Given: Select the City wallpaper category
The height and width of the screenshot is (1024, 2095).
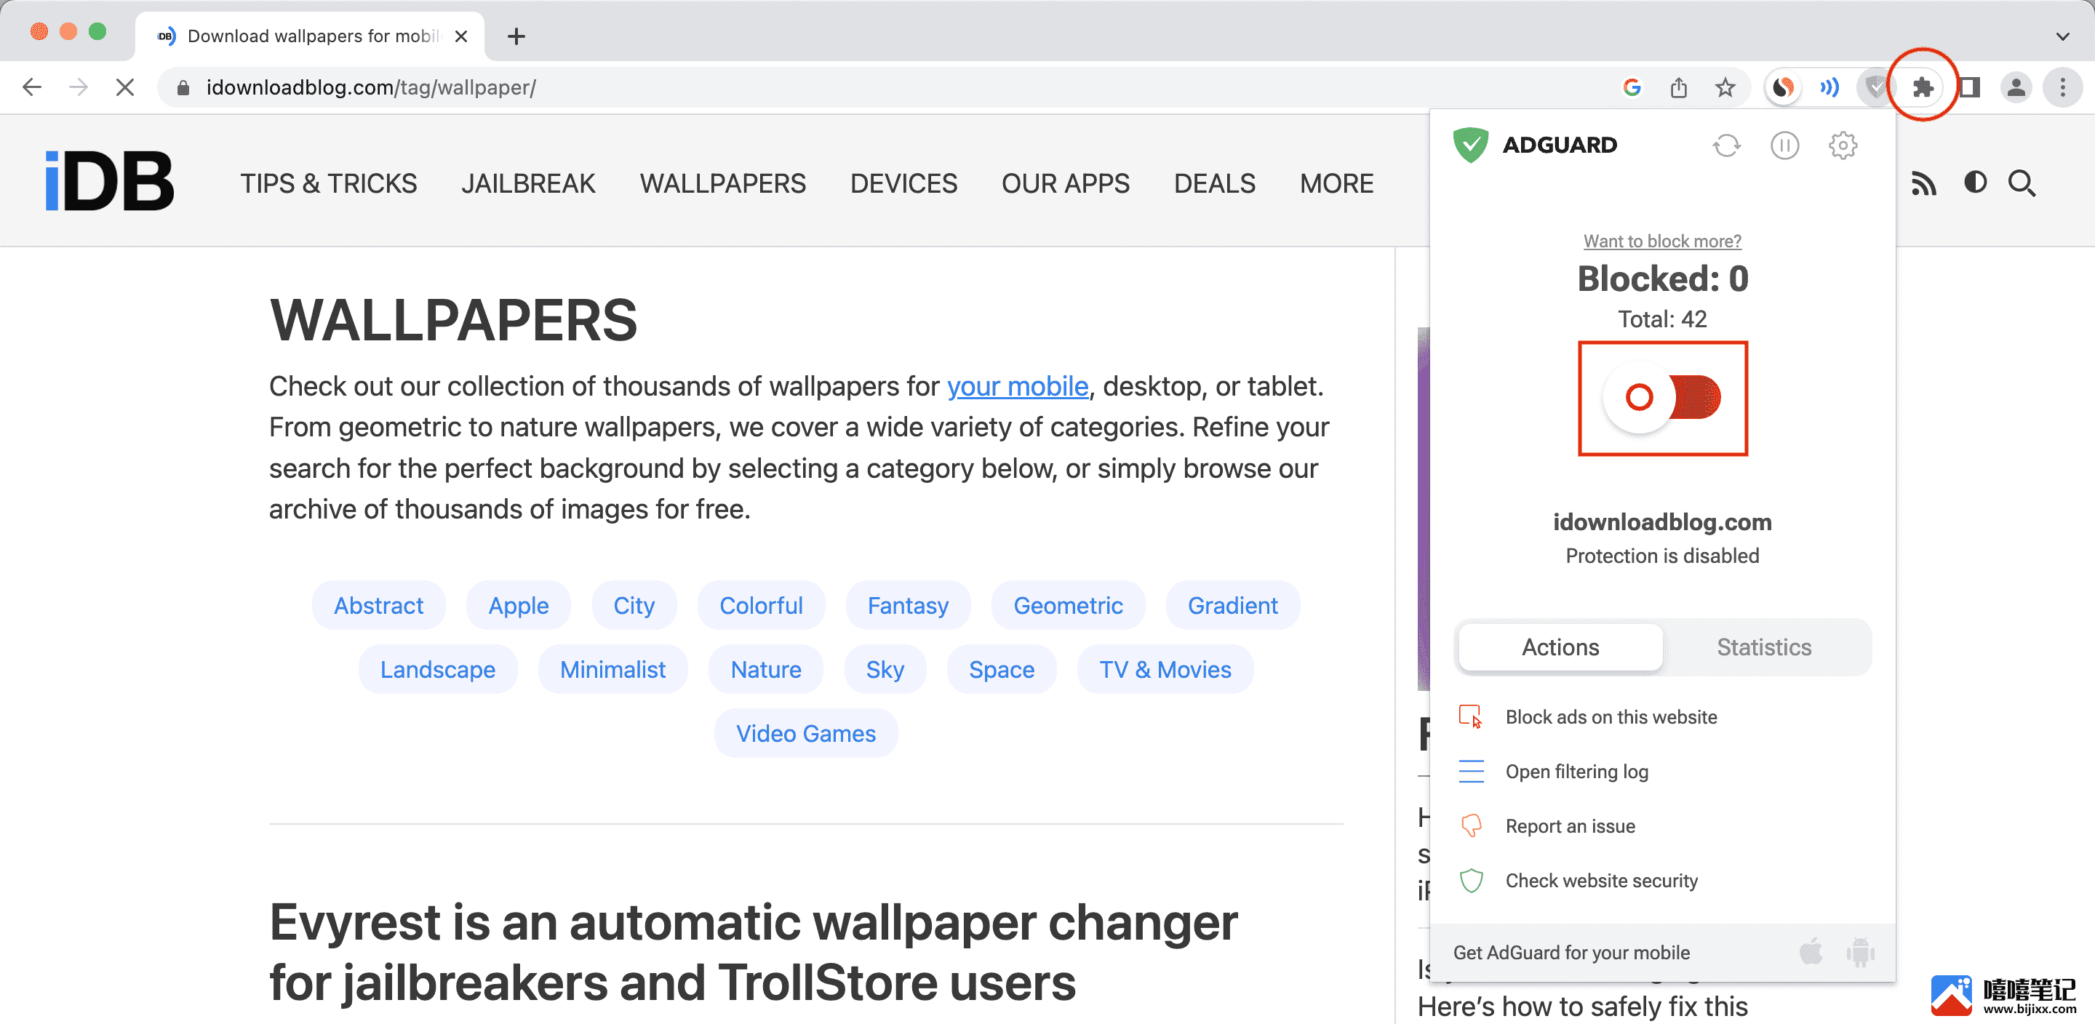Looking at the screenshot, I should click(634, 605).
